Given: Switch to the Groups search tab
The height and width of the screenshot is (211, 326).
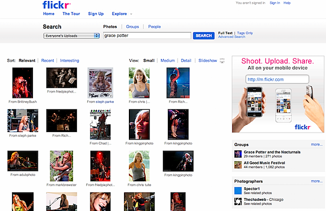Looking at the screenshot, I should [132, 27].
